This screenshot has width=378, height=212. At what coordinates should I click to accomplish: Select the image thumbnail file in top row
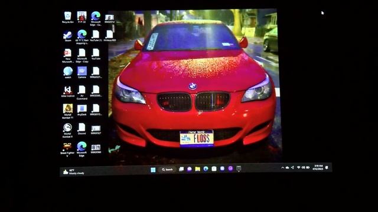[109, 19]
